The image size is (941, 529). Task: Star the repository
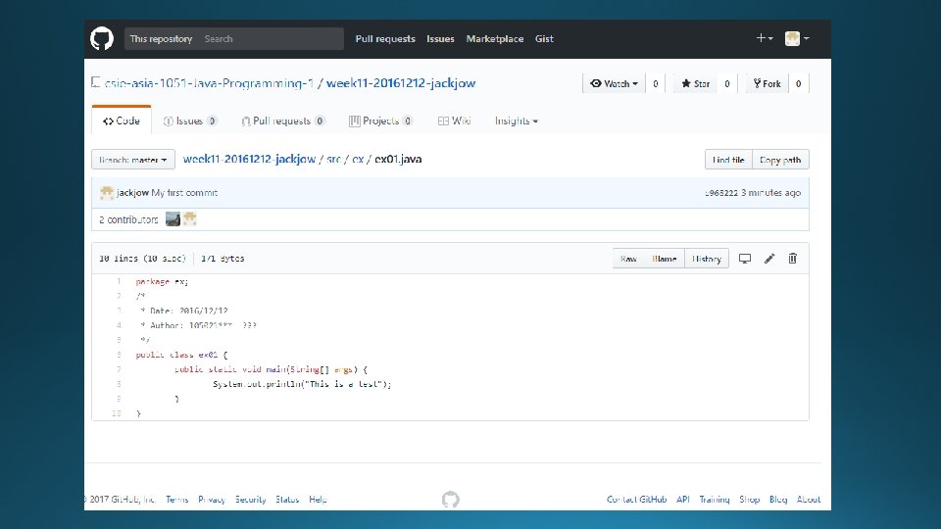696,84
